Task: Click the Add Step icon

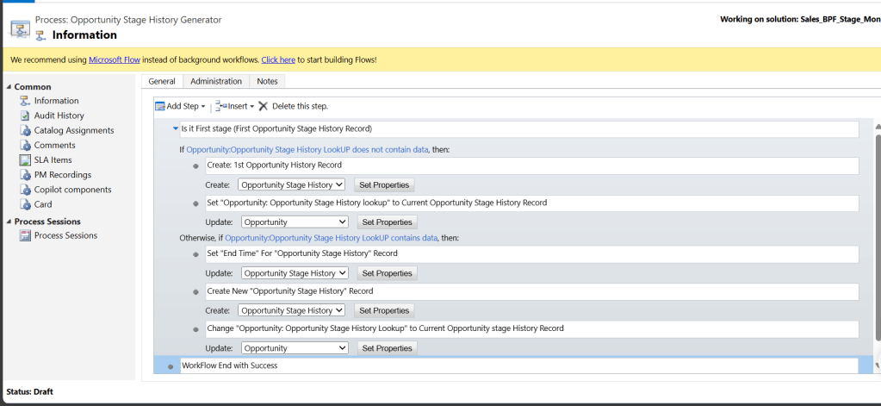Action: pos(160,106)
